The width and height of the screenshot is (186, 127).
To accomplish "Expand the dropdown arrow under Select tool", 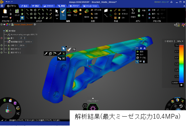I will (57, 19).
